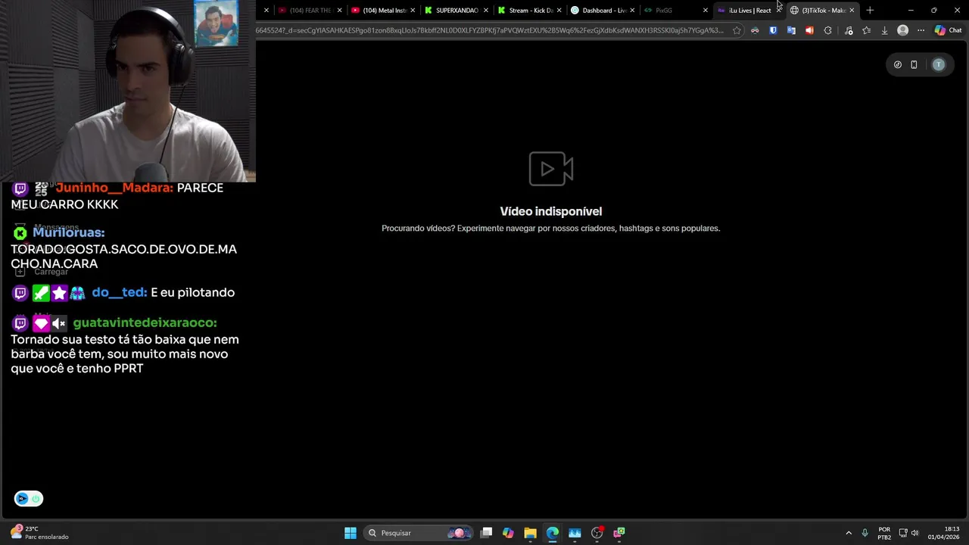
Task: Click the Twitch badge beside Juninho__Madara
Action: click(20, 188)
